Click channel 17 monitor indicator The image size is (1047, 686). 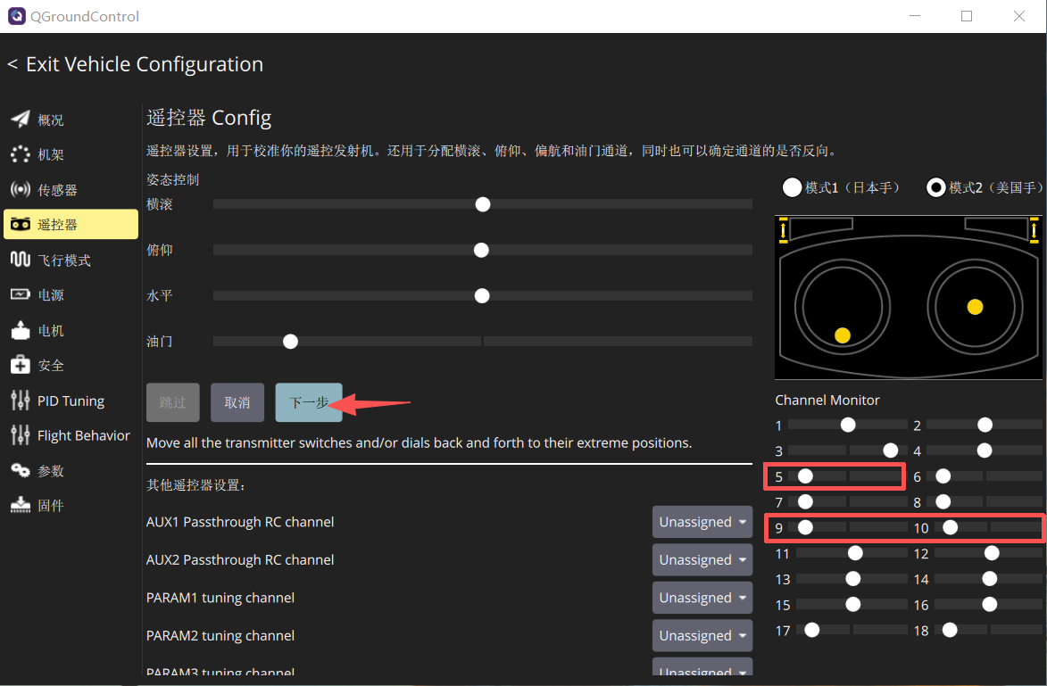tap(812, 630)
